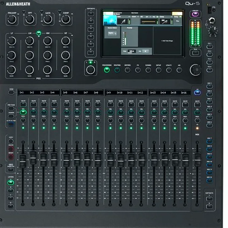Click the TALK key

195,53
